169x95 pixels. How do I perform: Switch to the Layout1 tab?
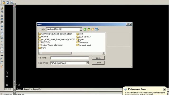(27, 89)
